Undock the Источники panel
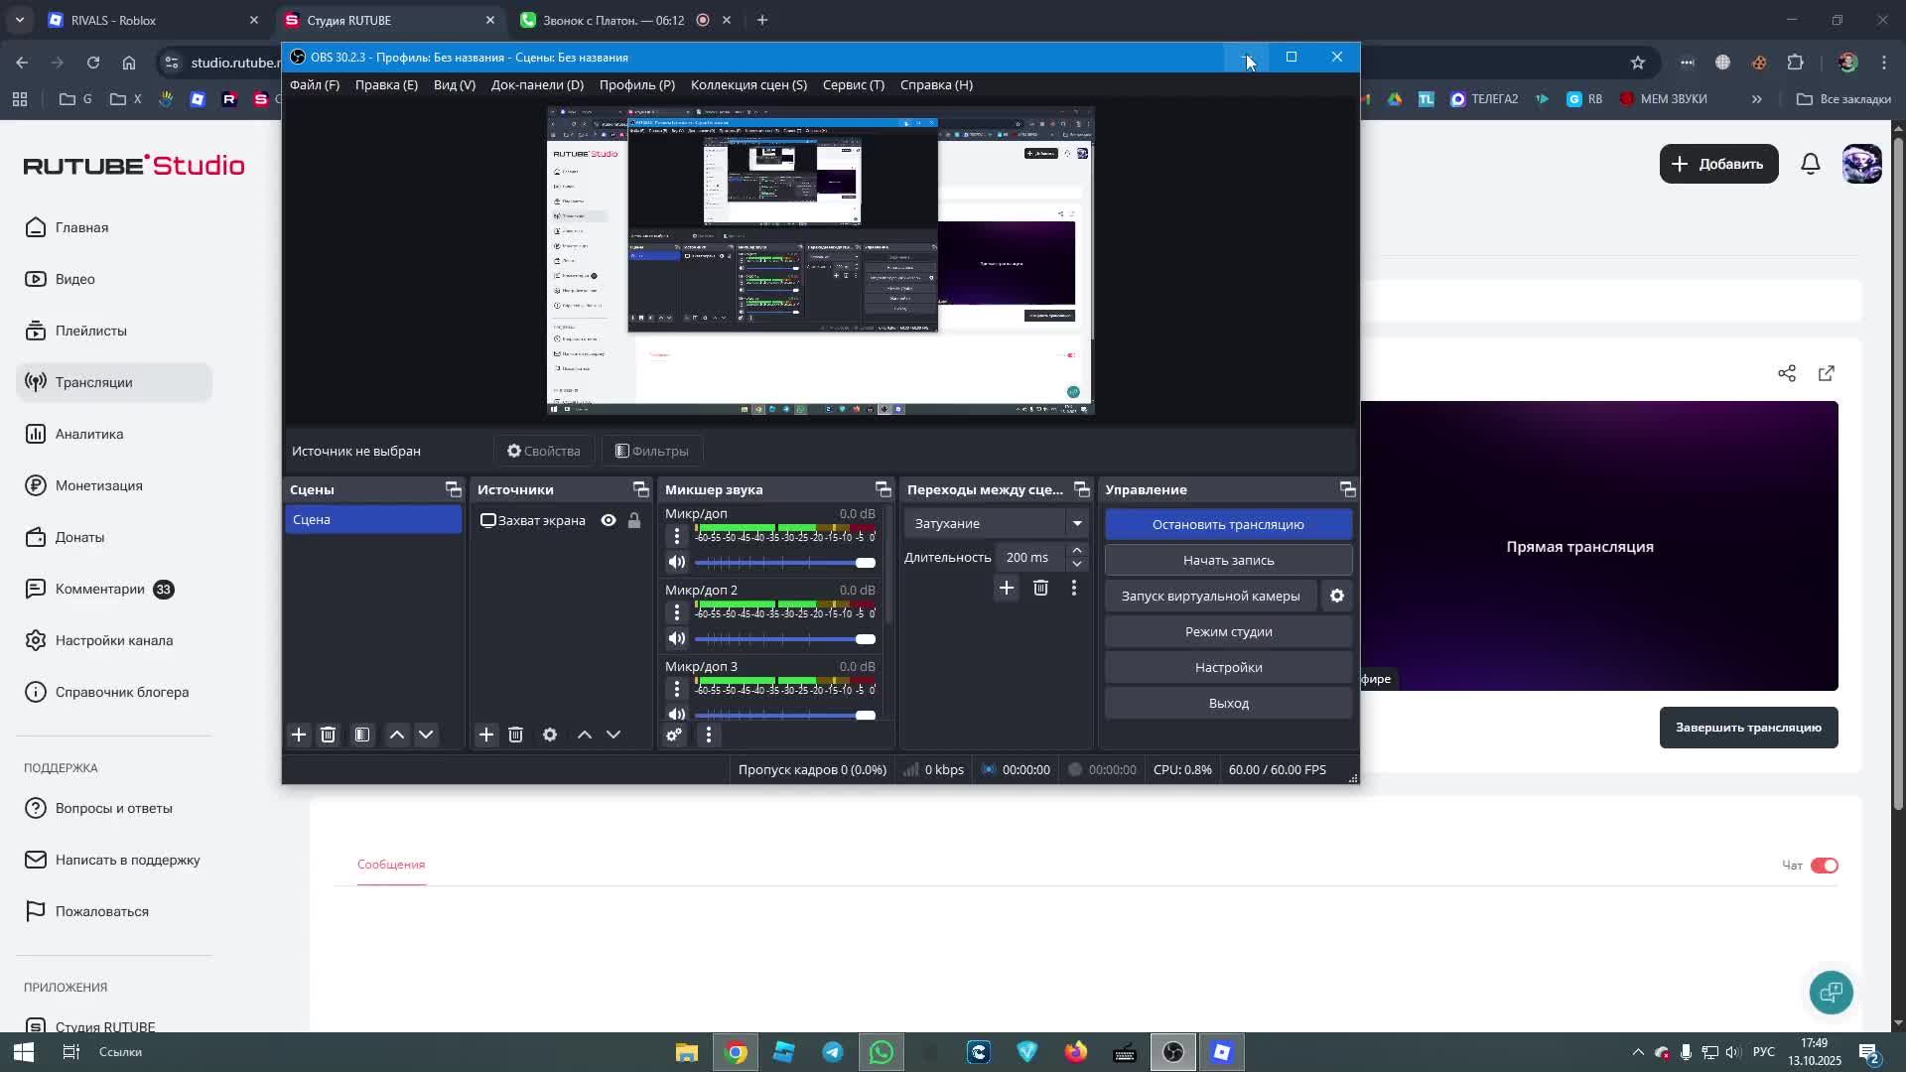Viewport: 1906px width, 1072px height. [x=641, y=489]
